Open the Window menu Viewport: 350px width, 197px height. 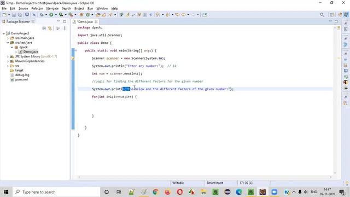102,9
